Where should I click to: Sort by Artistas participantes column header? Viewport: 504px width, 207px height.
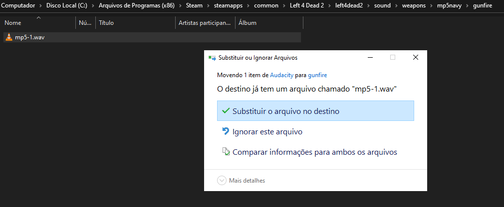(x=205, y=23)
